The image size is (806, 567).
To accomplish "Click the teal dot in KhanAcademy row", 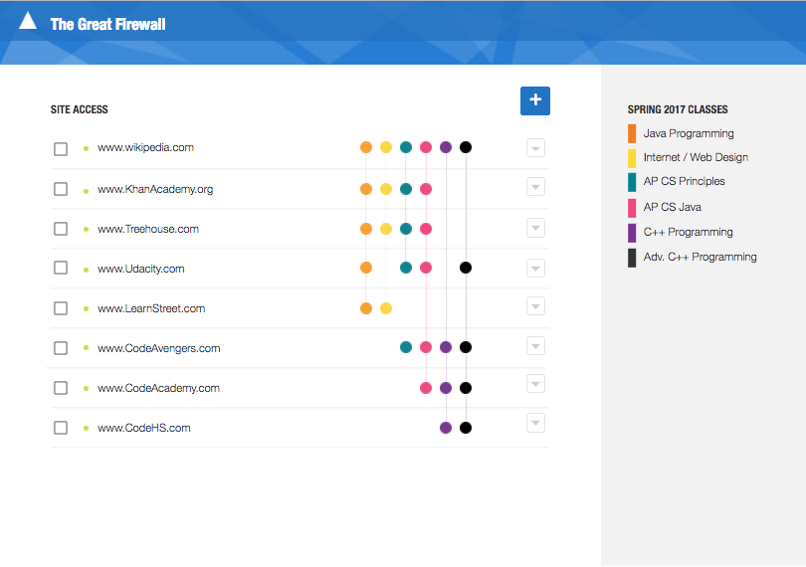I will point(406,189).
